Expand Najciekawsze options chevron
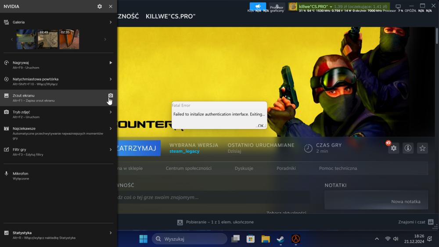 pyautogui.click(x=111, y=129)
